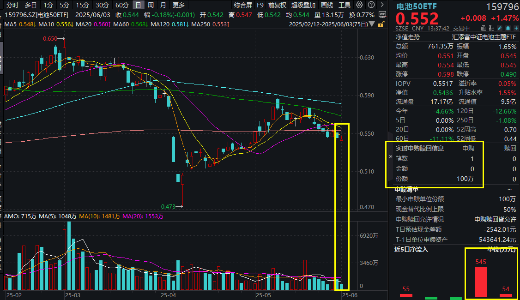Select the 周 weekly chart tab

151,5
